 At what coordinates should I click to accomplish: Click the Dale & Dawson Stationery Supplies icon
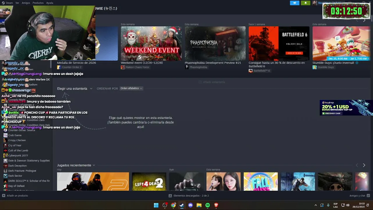tap(5, 160)
